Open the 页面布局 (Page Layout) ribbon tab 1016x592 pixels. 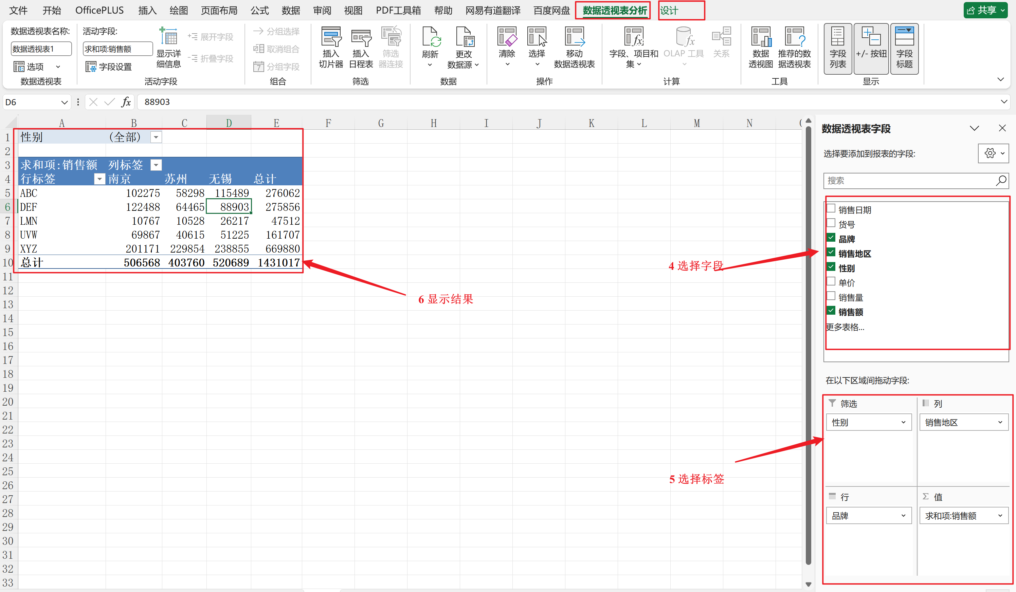click(x=219, y=11)
